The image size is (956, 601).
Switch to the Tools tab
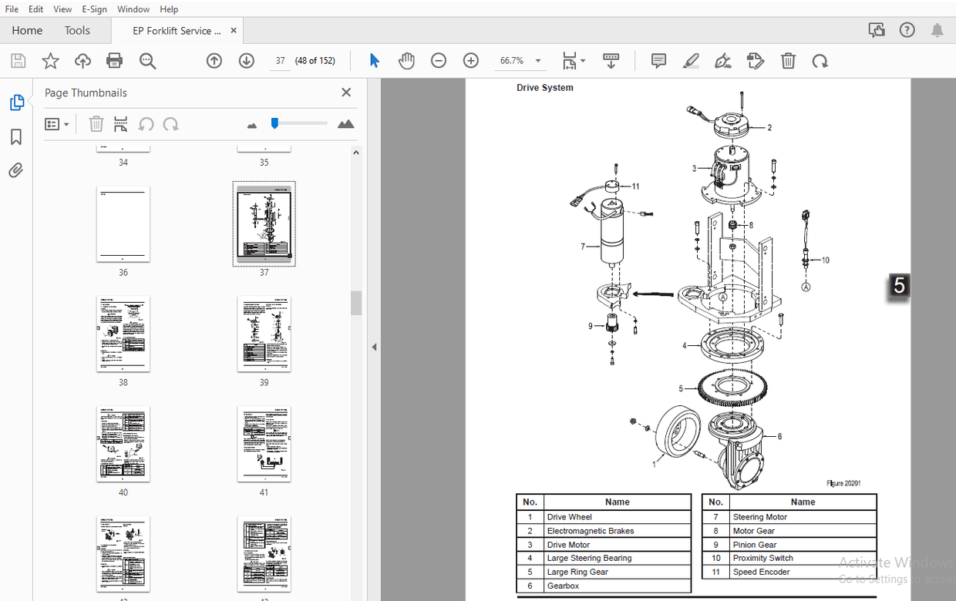[77, 30]
